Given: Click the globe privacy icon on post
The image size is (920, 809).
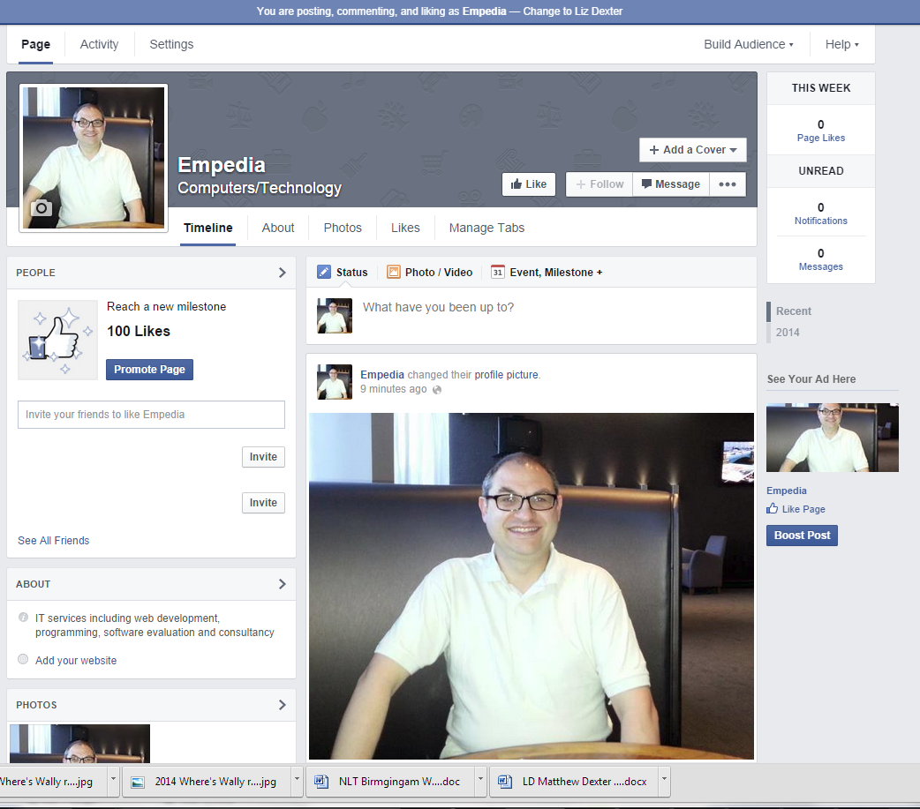Looking at the screenshot, I should [x=437, y=390].
